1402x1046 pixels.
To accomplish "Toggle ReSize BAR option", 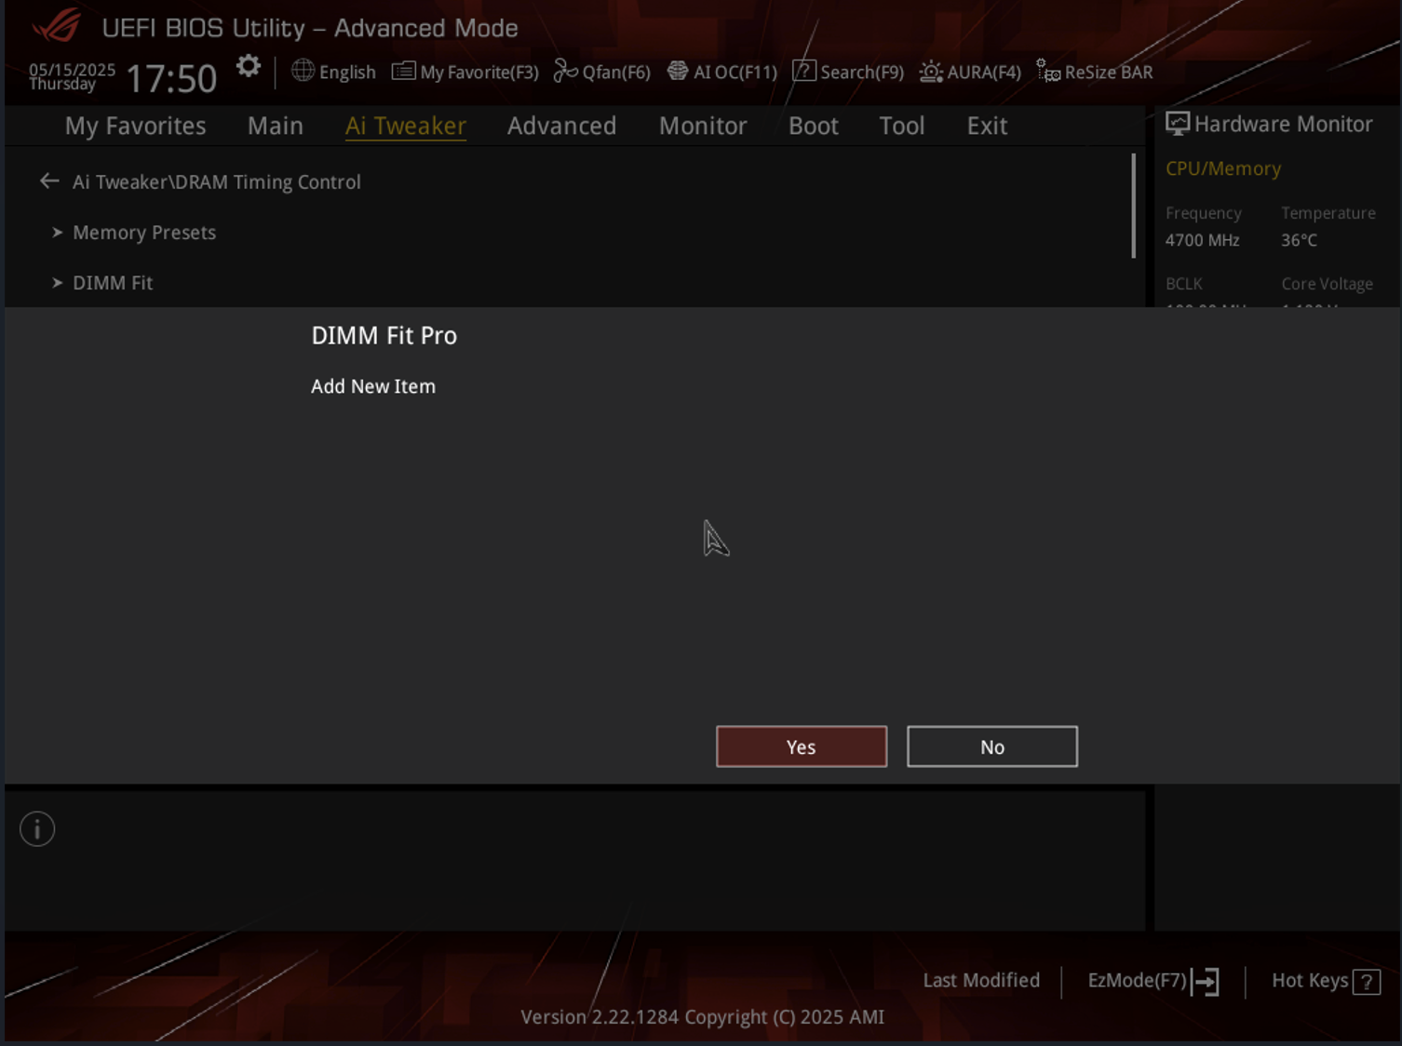I will 1095,72.
